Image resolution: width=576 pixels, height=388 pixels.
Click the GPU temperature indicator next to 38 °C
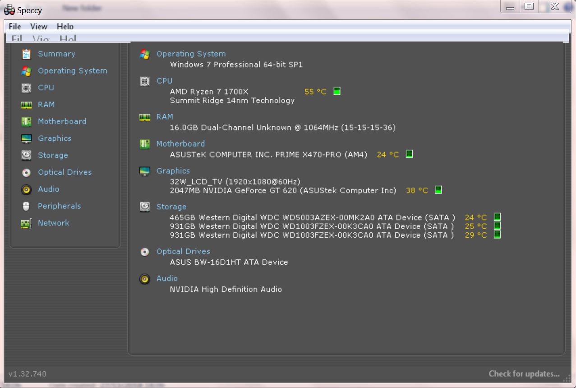[438, 190]
